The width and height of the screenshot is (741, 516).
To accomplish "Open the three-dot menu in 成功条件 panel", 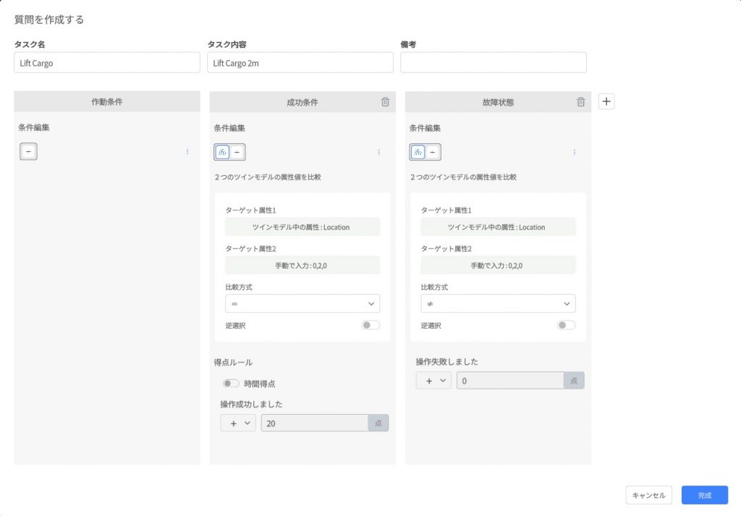I will pyautogui.click(x=378, y=152).
